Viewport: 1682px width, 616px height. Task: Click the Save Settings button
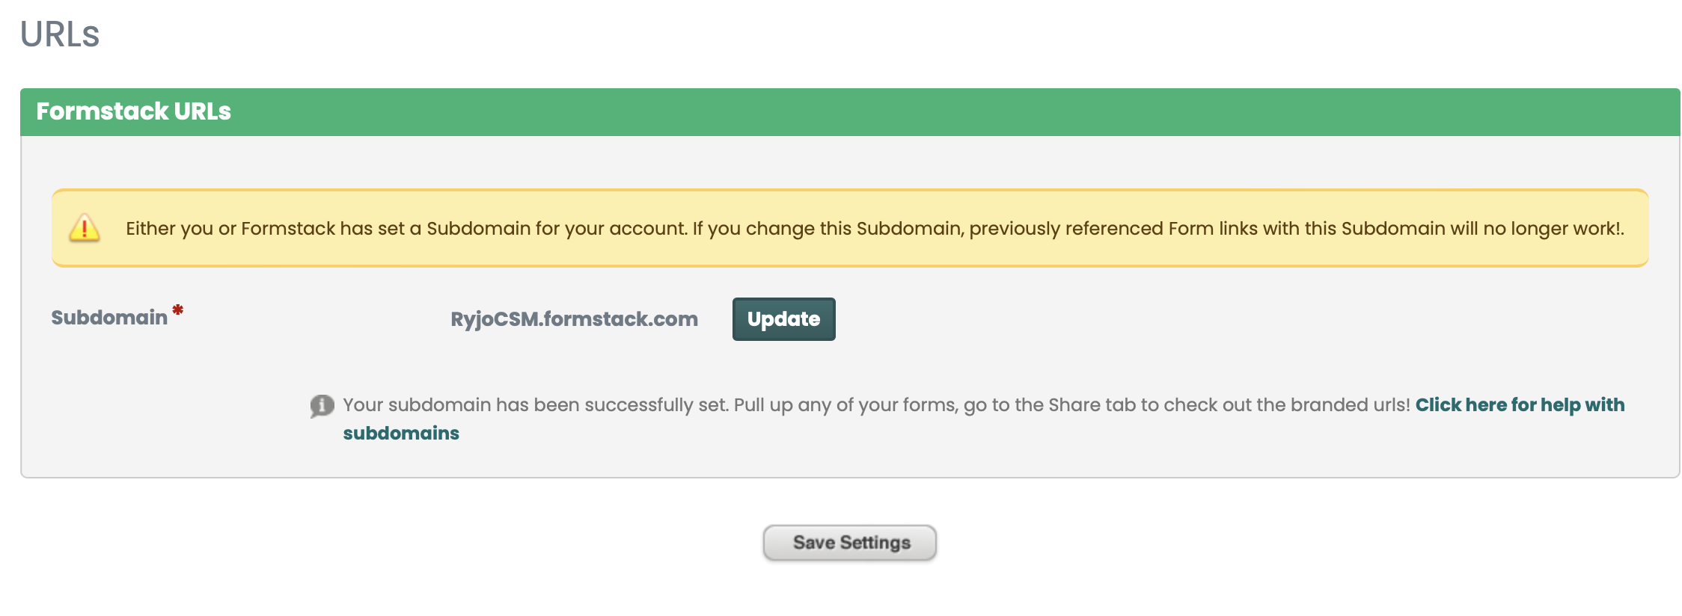click(x=849, y=543)
